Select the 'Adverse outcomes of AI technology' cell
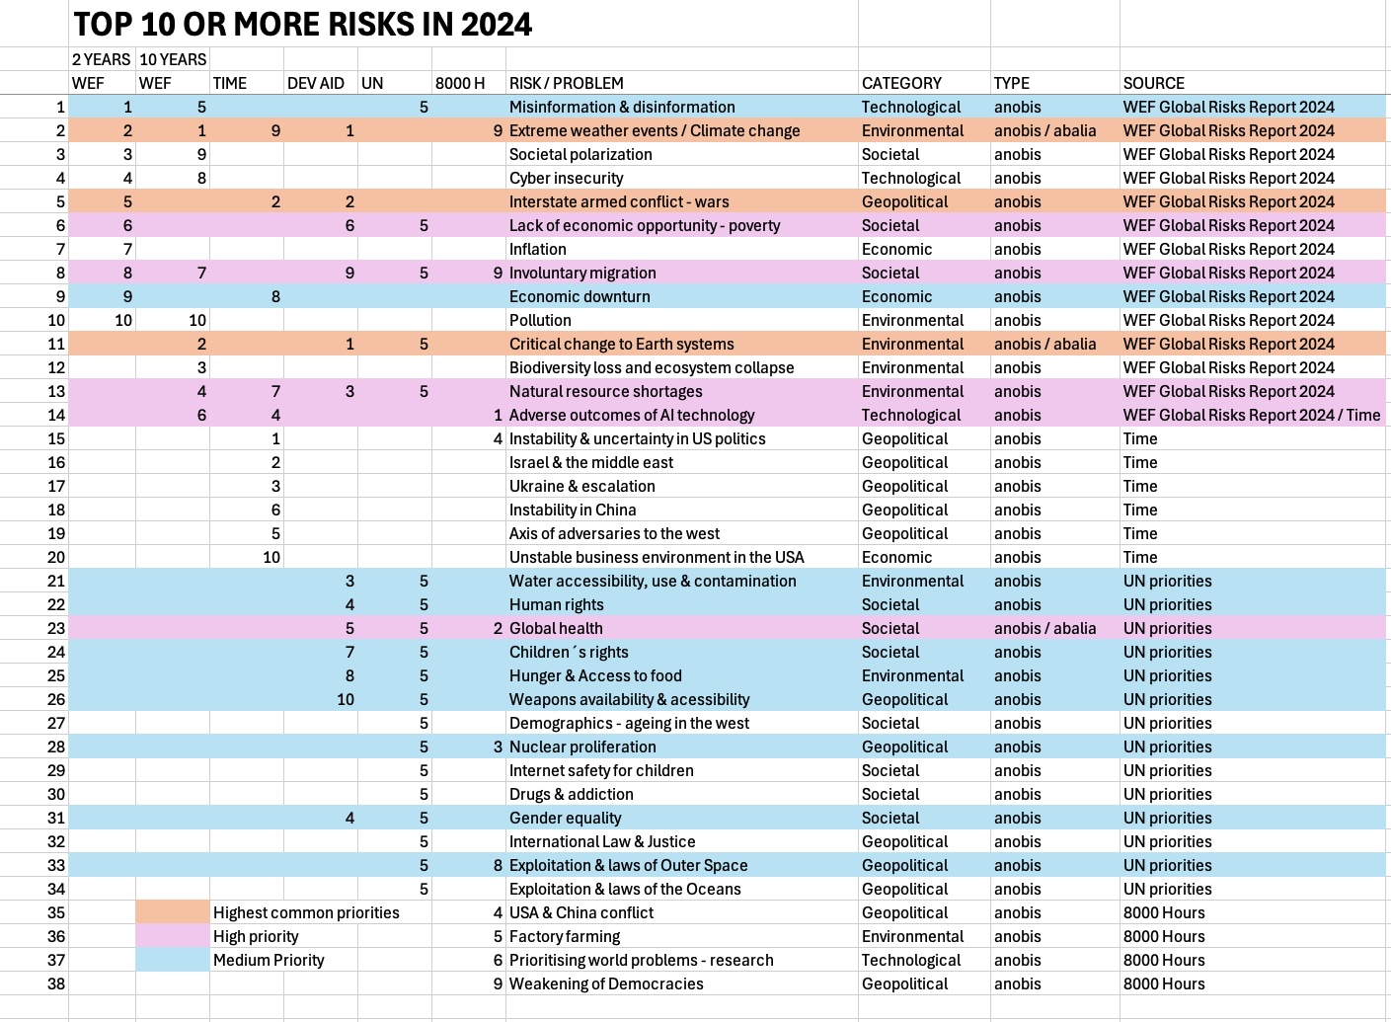This screenshot has width=1391, height=1022. click(x=632, y=415)
